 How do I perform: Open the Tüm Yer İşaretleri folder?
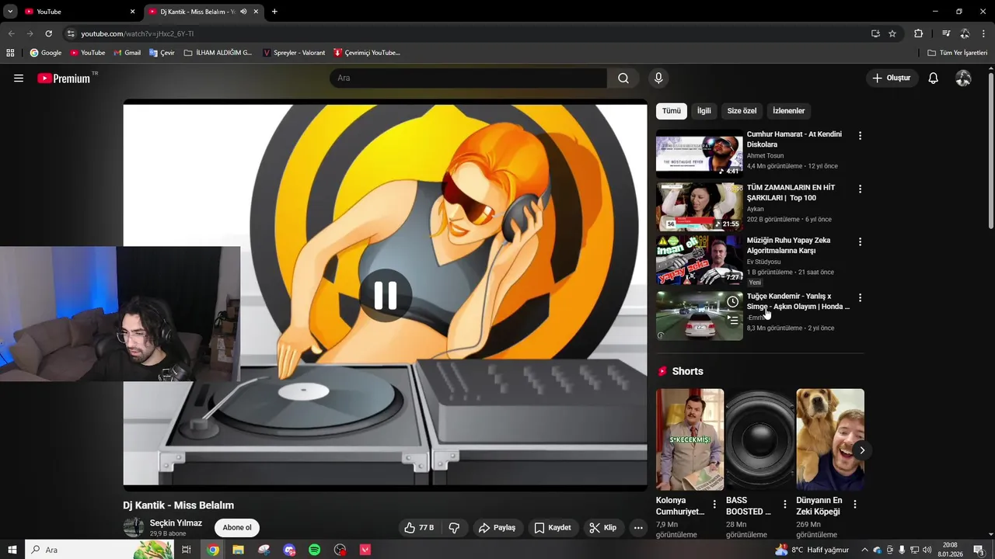[958, 53]
